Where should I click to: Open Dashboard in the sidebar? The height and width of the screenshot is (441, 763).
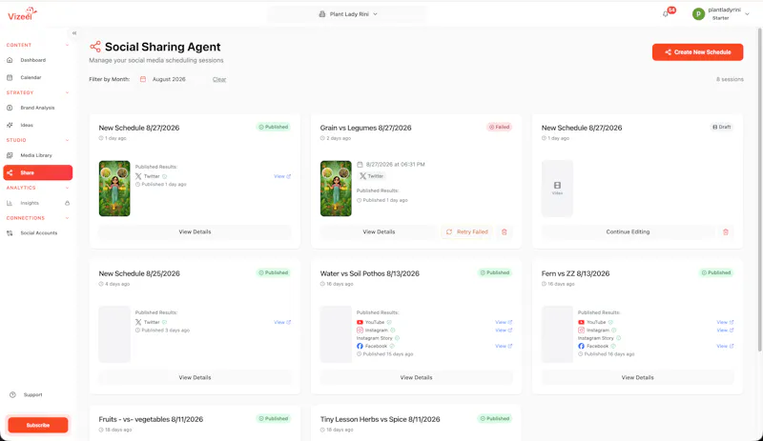(37, 60)
